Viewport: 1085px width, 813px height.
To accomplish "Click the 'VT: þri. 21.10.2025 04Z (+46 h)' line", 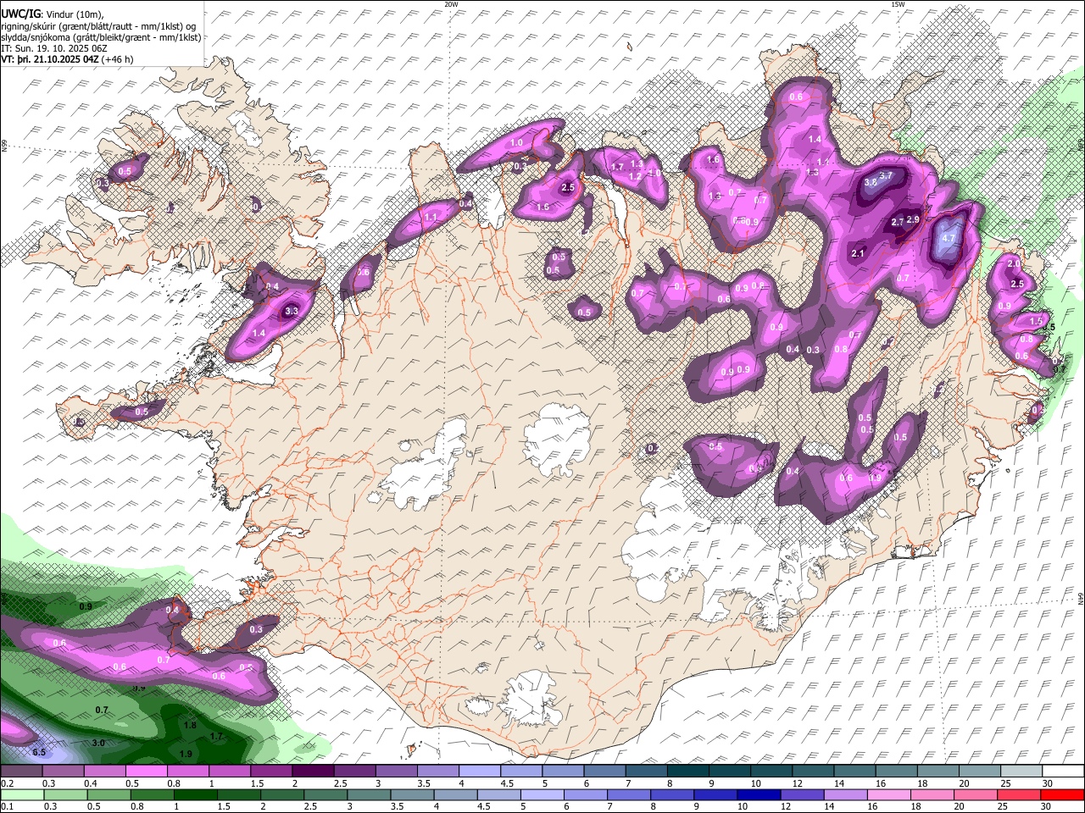I will (67, 59).
